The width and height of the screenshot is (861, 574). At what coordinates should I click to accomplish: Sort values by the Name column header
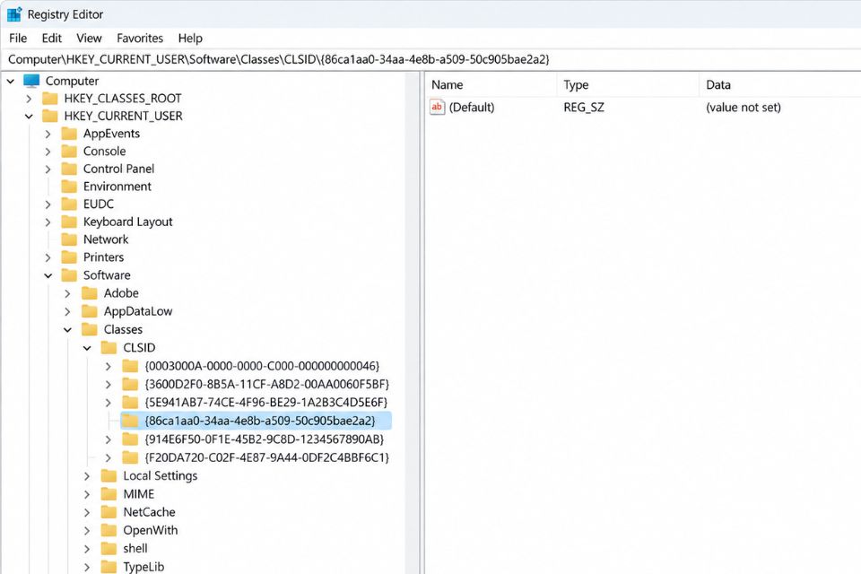[x=491, y=85]
